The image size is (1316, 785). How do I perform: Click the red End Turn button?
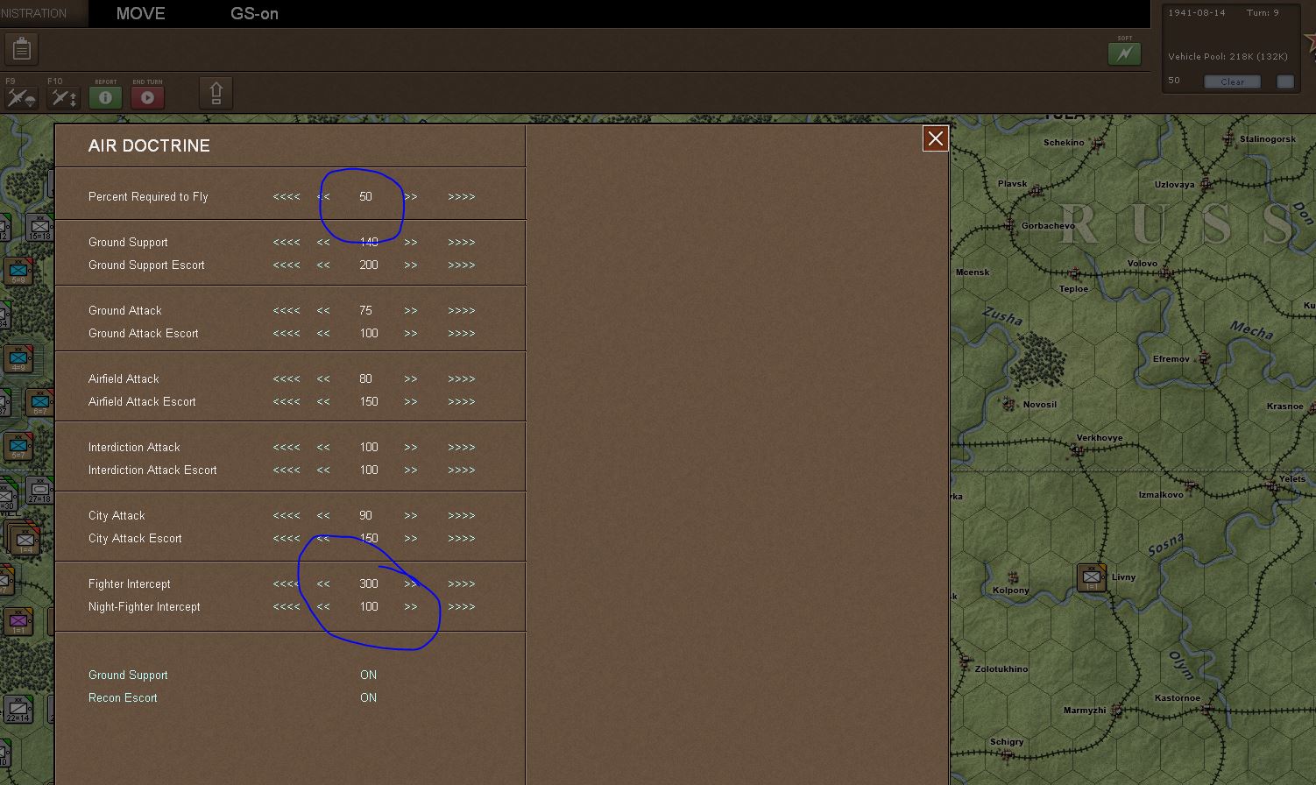(x=147, y=97)
